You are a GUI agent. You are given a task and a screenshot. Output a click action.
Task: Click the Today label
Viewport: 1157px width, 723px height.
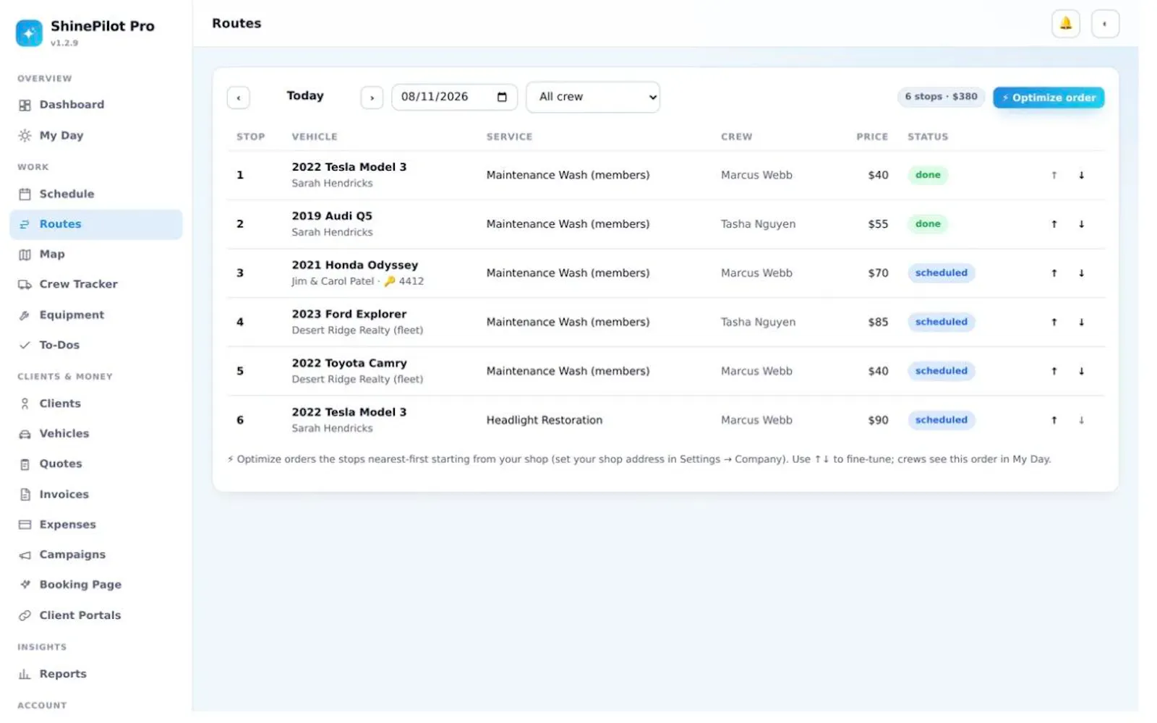coord(305,96)
